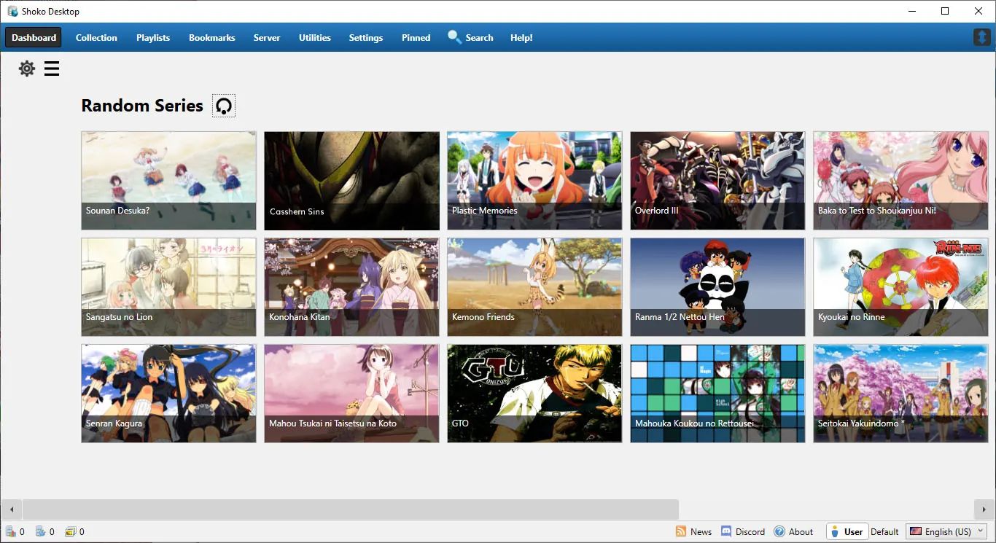
Task: Click the News RSS icon
Action: tap(681, 531)
